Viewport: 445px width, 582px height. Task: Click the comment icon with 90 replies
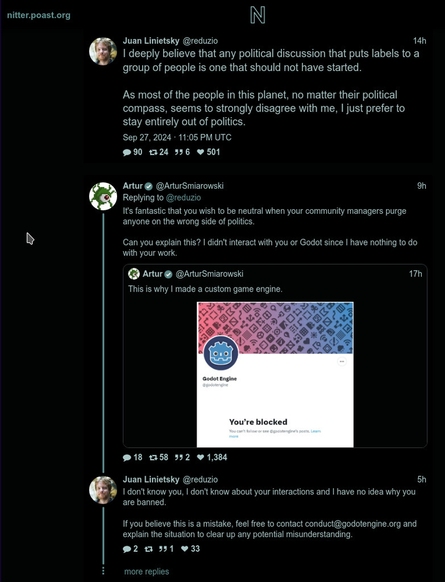pyautogui.click(x=127, y=152)
